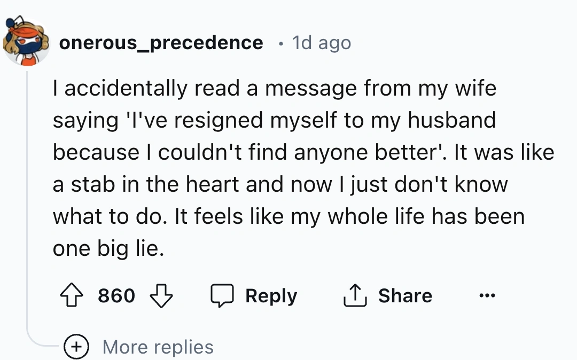Click the speech bubble reply icon

221,295
